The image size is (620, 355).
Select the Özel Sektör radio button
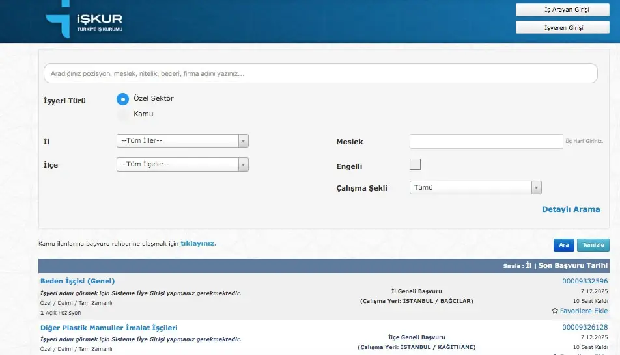click(x=122, y=99)
